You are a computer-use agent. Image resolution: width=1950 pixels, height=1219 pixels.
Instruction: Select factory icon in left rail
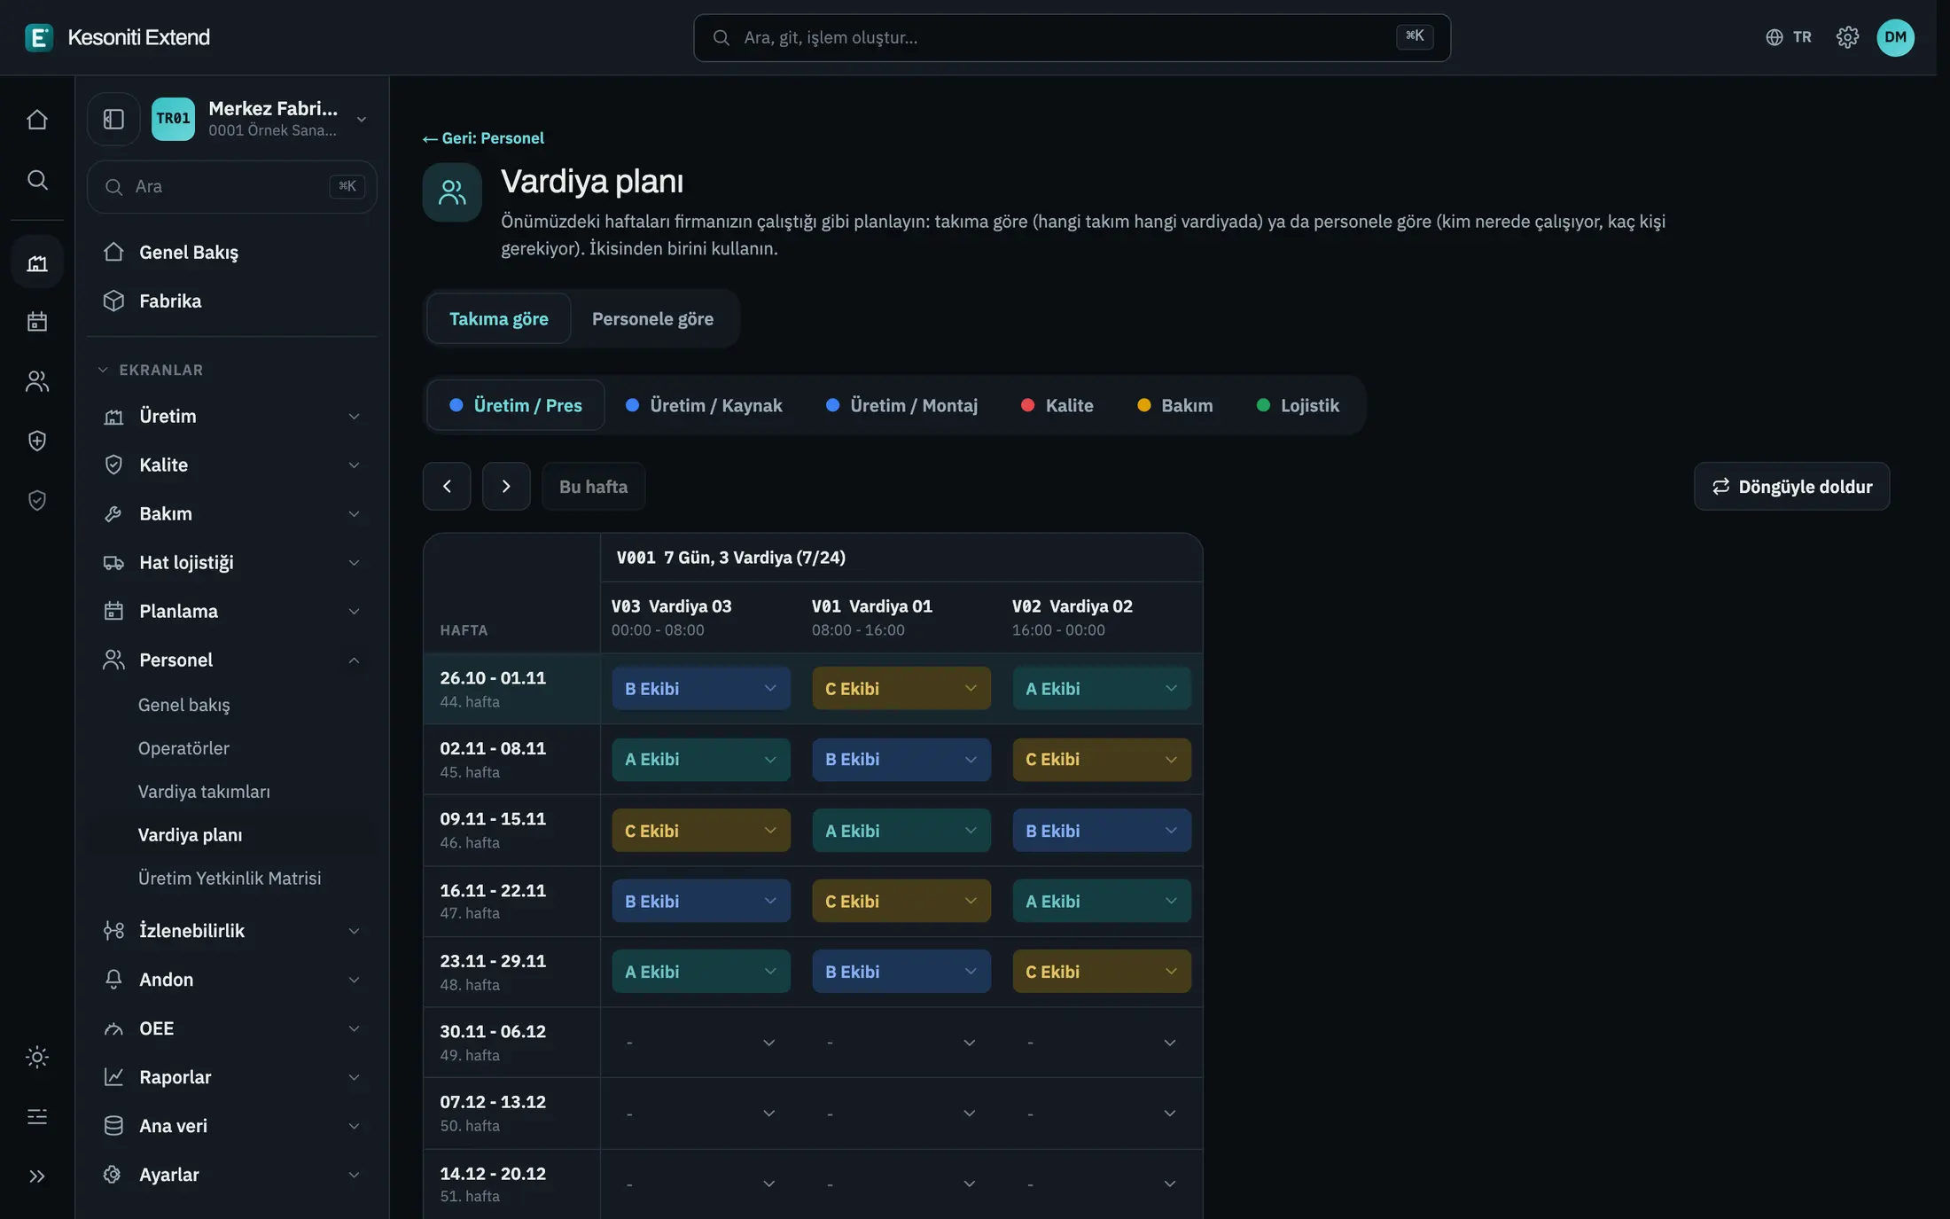37,262
